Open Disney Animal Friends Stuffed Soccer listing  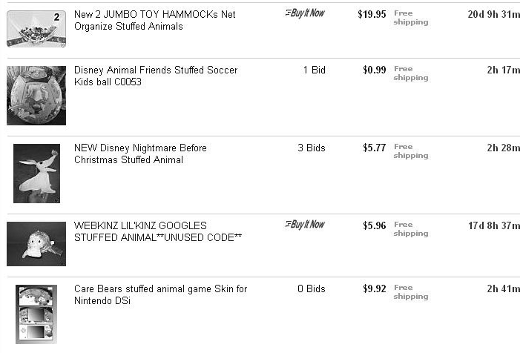pos(156,76)
